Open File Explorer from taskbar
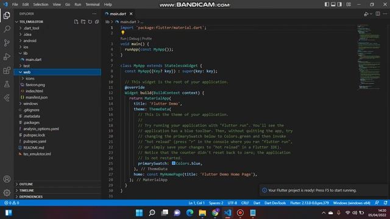The width and height of the screenshot is (390, 219). [x=202, y=213]
